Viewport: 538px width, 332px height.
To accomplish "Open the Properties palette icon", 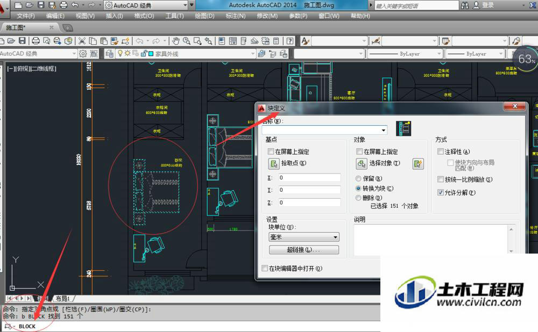I will (222, 41).
